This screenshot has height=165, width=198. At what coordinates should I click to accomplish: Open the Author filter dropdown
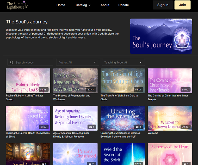pyautogui.click(x=78, y=62)
